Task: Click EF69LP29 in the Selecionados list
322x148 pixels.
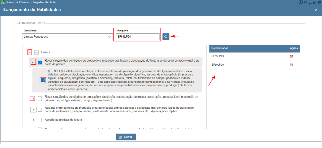Action: 218,56
